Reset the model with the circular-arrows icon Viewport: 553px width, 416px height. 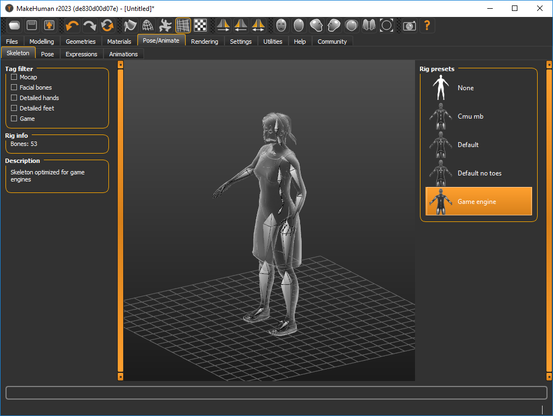107,25
